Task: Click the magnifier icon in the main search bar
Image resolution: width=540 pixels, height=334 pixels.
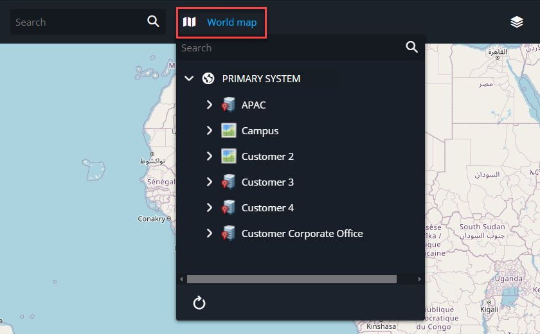Action: point(153,21)
